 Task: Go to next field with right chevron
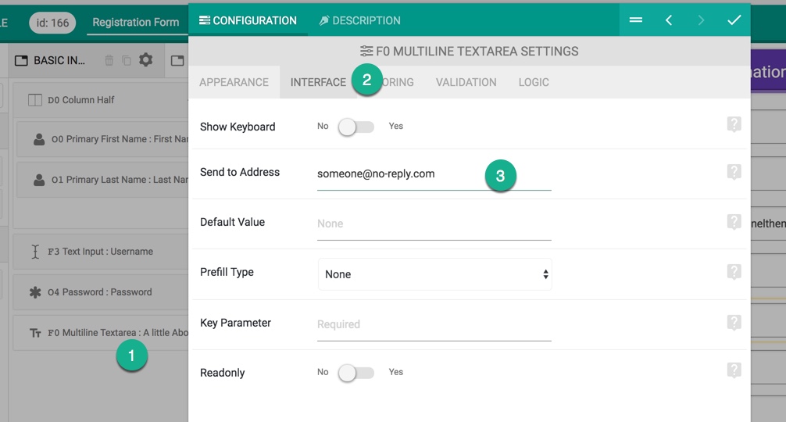pos(701,20)
